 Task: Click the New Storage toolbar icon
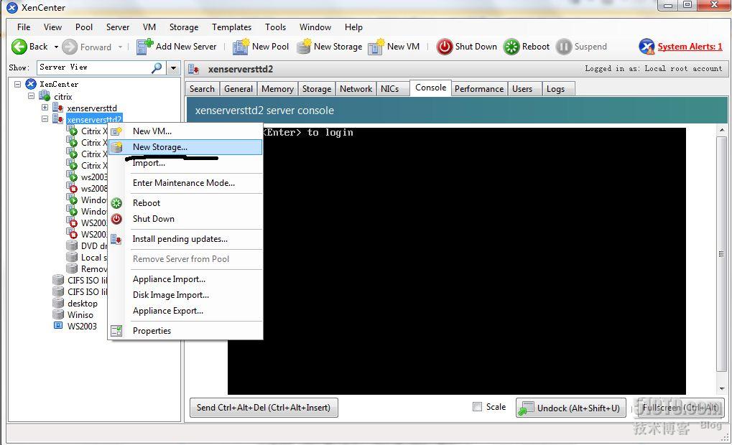click(x=304, y=47)
